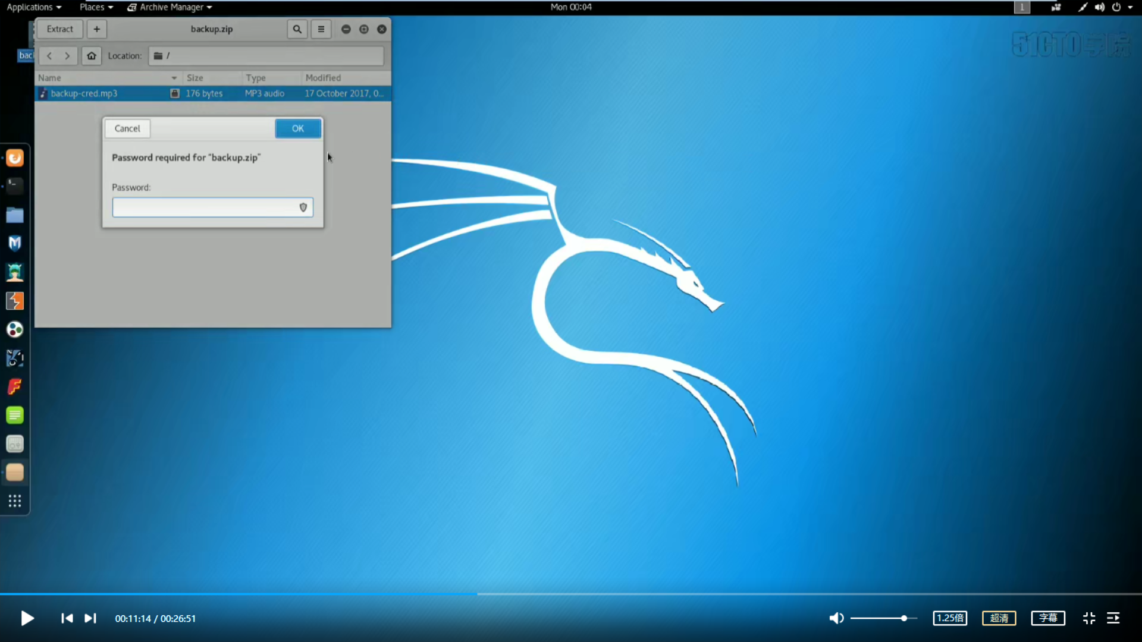
Task: Open the Places menu
Action: click(x=96, y=7)
